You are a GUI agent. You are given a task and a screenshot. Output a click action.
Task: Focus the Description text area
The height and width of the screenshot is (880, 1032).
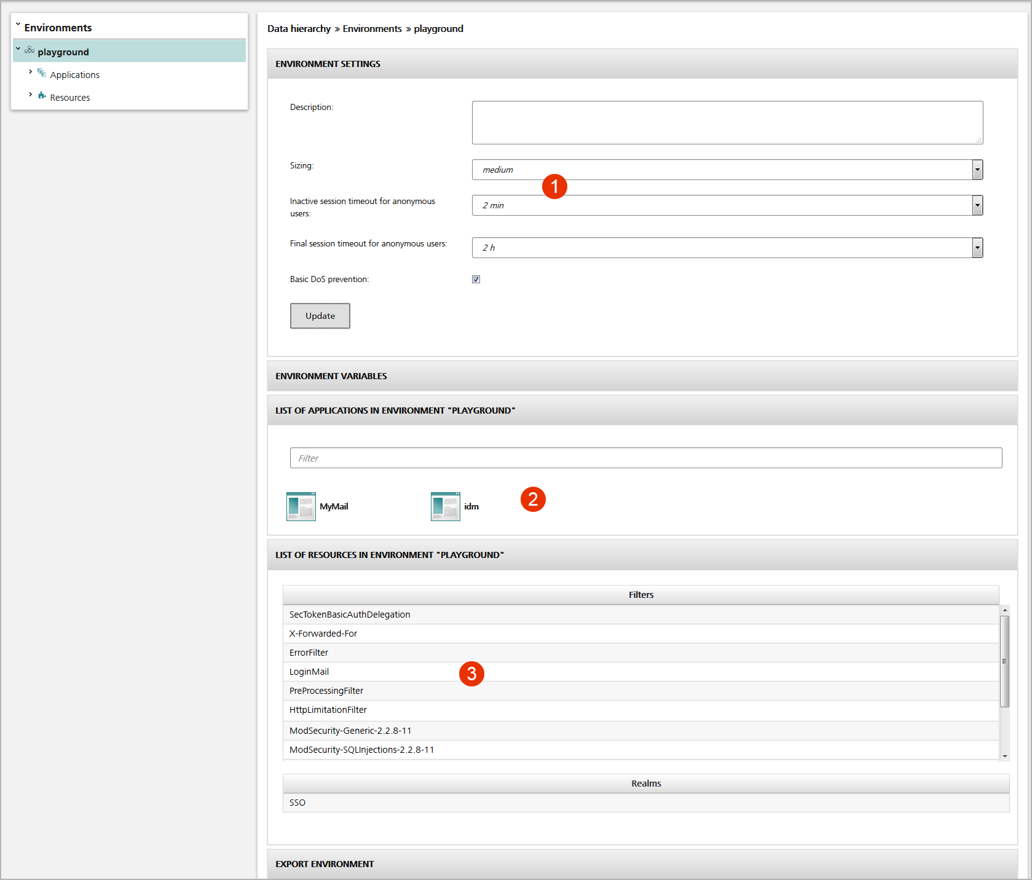click(x=727, y=123)
